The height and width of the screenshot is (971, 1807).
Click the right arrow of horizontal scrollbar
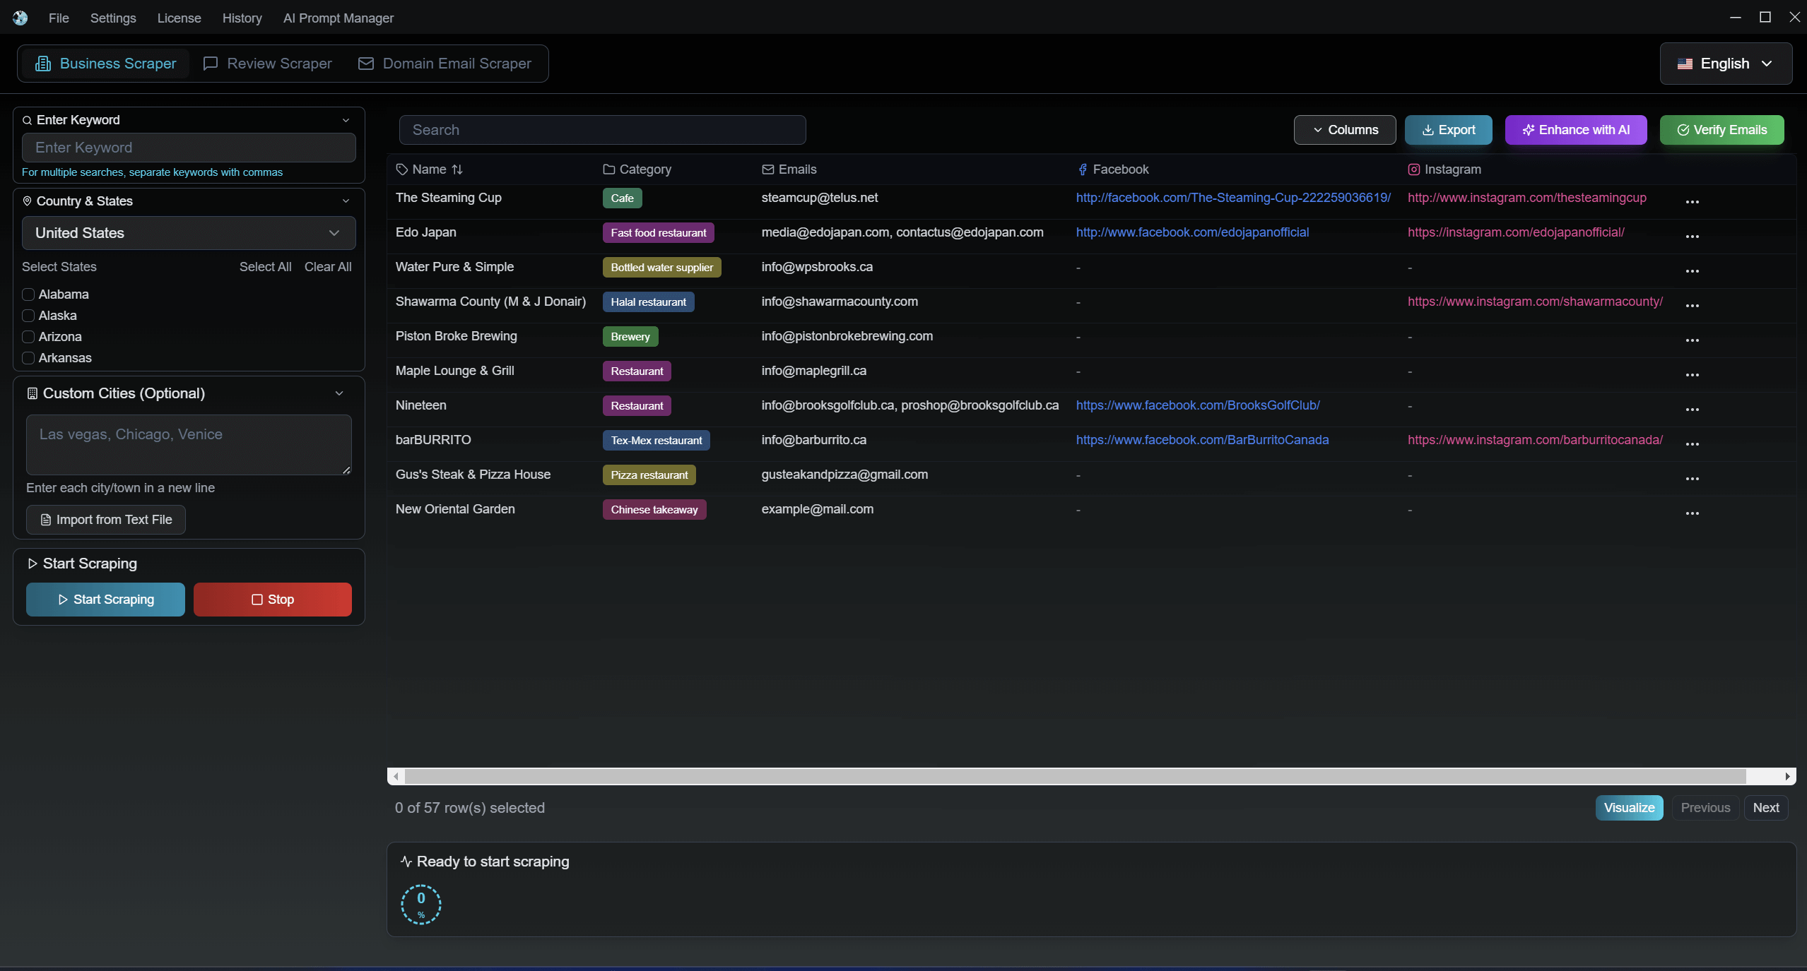[x=1787, y=776]
